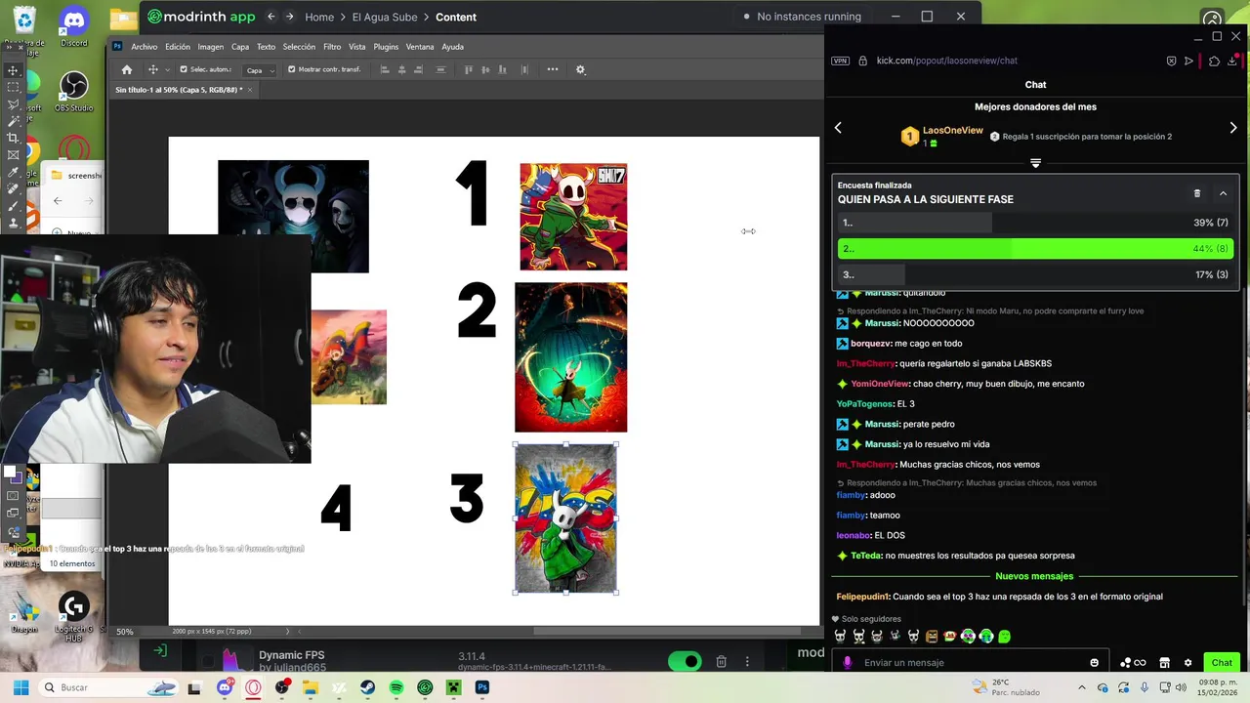Open the Kick chat settings gear
Screen dimensions: 1250x703
(1187, 662)
